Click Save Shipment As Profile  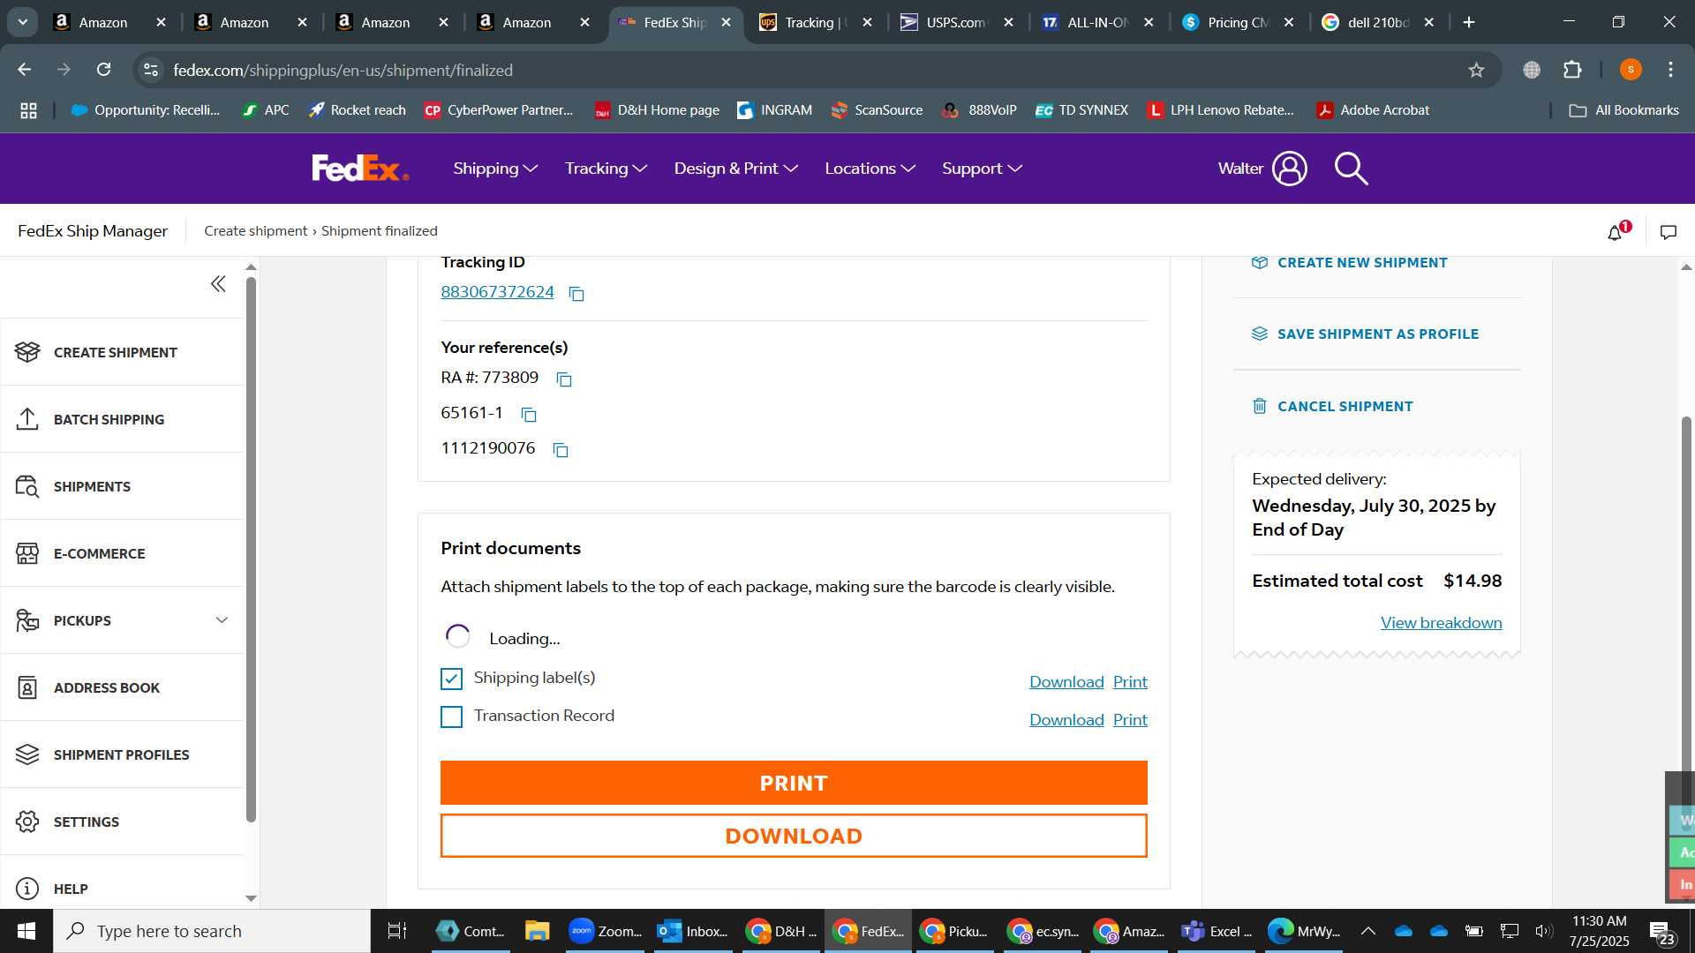[x=1365, y=334]
